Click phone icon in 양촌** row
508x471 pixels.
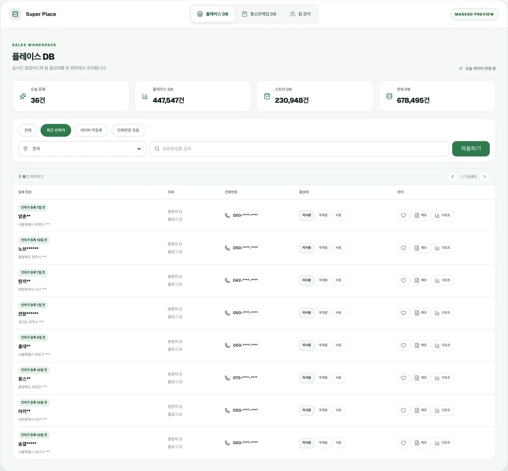(x=227, y=215)
